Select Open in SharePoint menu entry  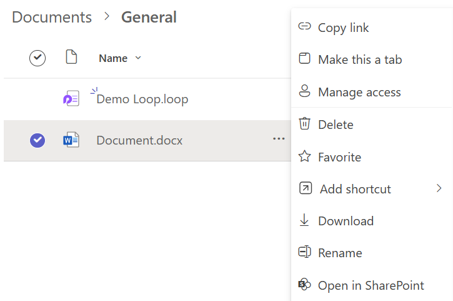[x=371, y=285]
